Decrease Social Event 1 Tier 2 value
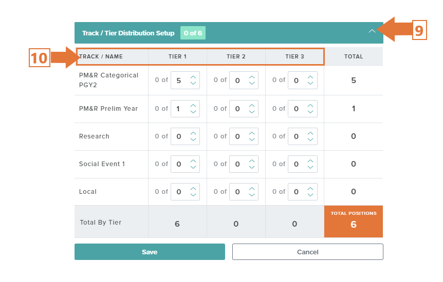Image resolution: width=443 pixels, height=282 pixels. click(x=252, y=167)
